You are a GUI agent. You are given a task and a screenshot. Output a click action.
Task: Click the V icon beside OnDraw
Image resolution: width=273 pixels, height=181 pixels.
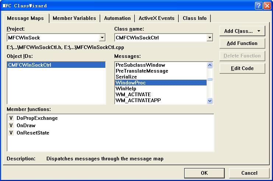pyautogui.click(x=11, y=125)
